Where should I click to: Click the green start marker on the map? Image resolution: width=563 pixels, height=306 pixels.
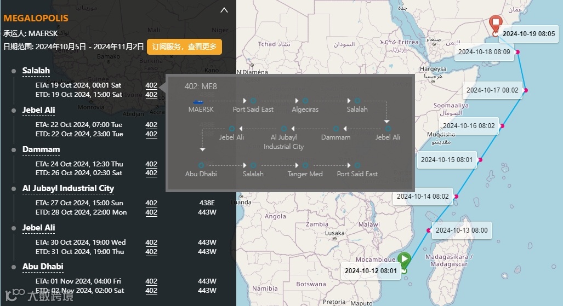pos(405,259)
